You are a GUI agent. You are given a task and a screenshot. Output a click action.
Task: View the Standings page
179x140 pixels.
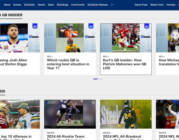62,5
